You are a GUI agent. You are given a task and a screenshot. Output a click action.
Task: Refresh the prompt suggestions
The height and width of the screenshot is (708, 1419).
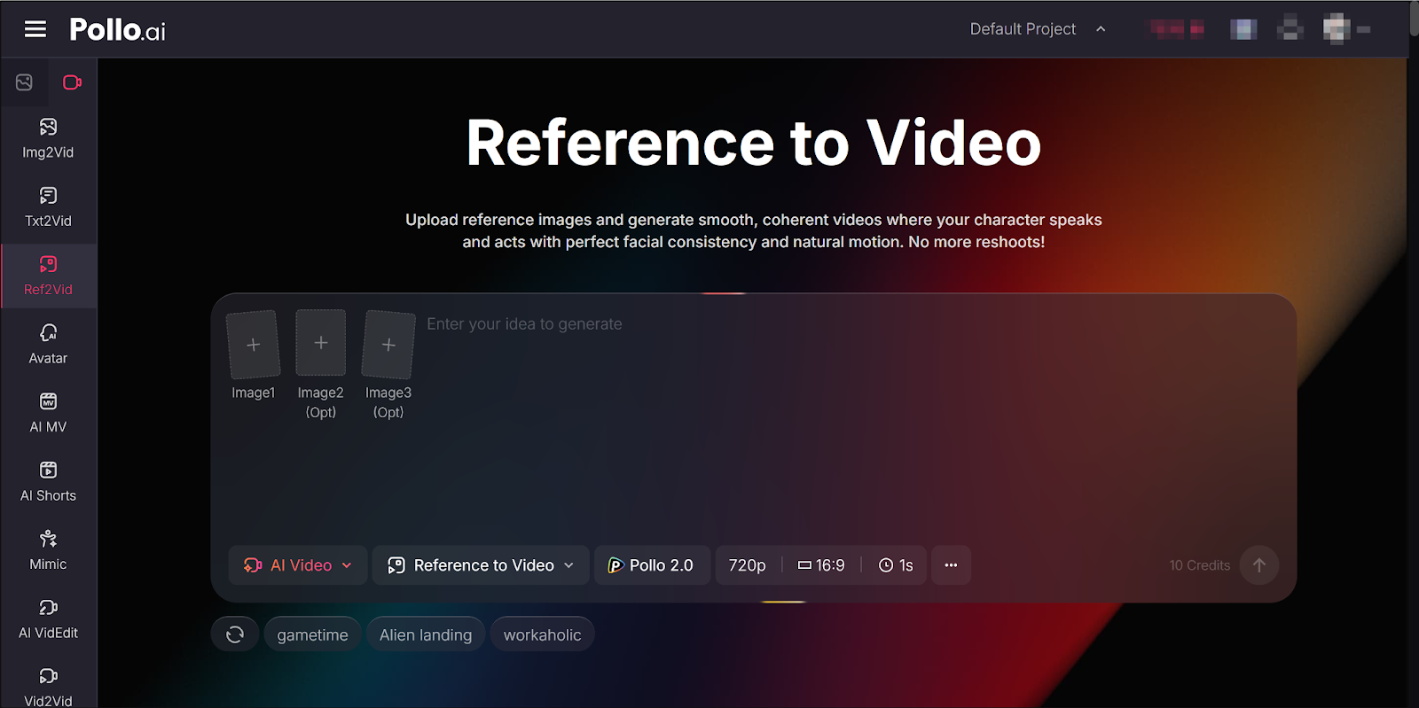(x=235, y=634)
